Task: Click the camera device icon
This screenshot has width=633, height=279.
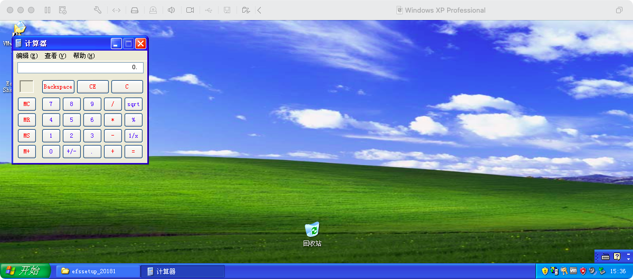Action: (190, 10)
